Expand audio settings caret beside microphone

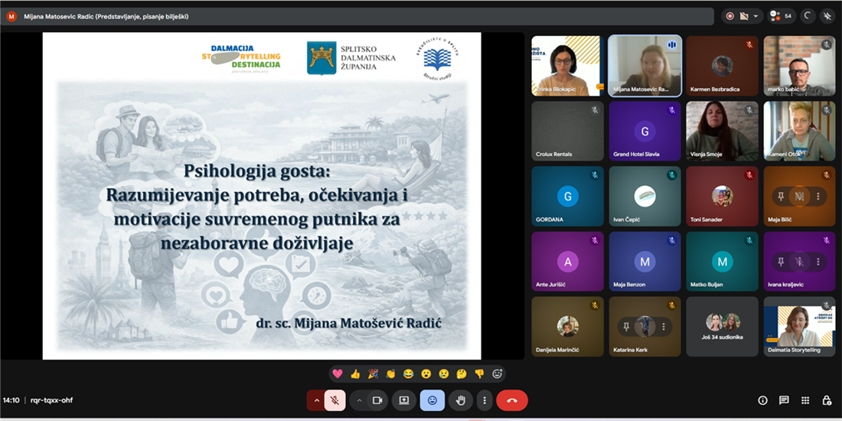pos(315,400)
